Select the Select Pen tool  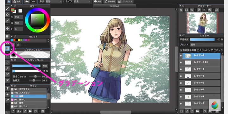(7, 74)
